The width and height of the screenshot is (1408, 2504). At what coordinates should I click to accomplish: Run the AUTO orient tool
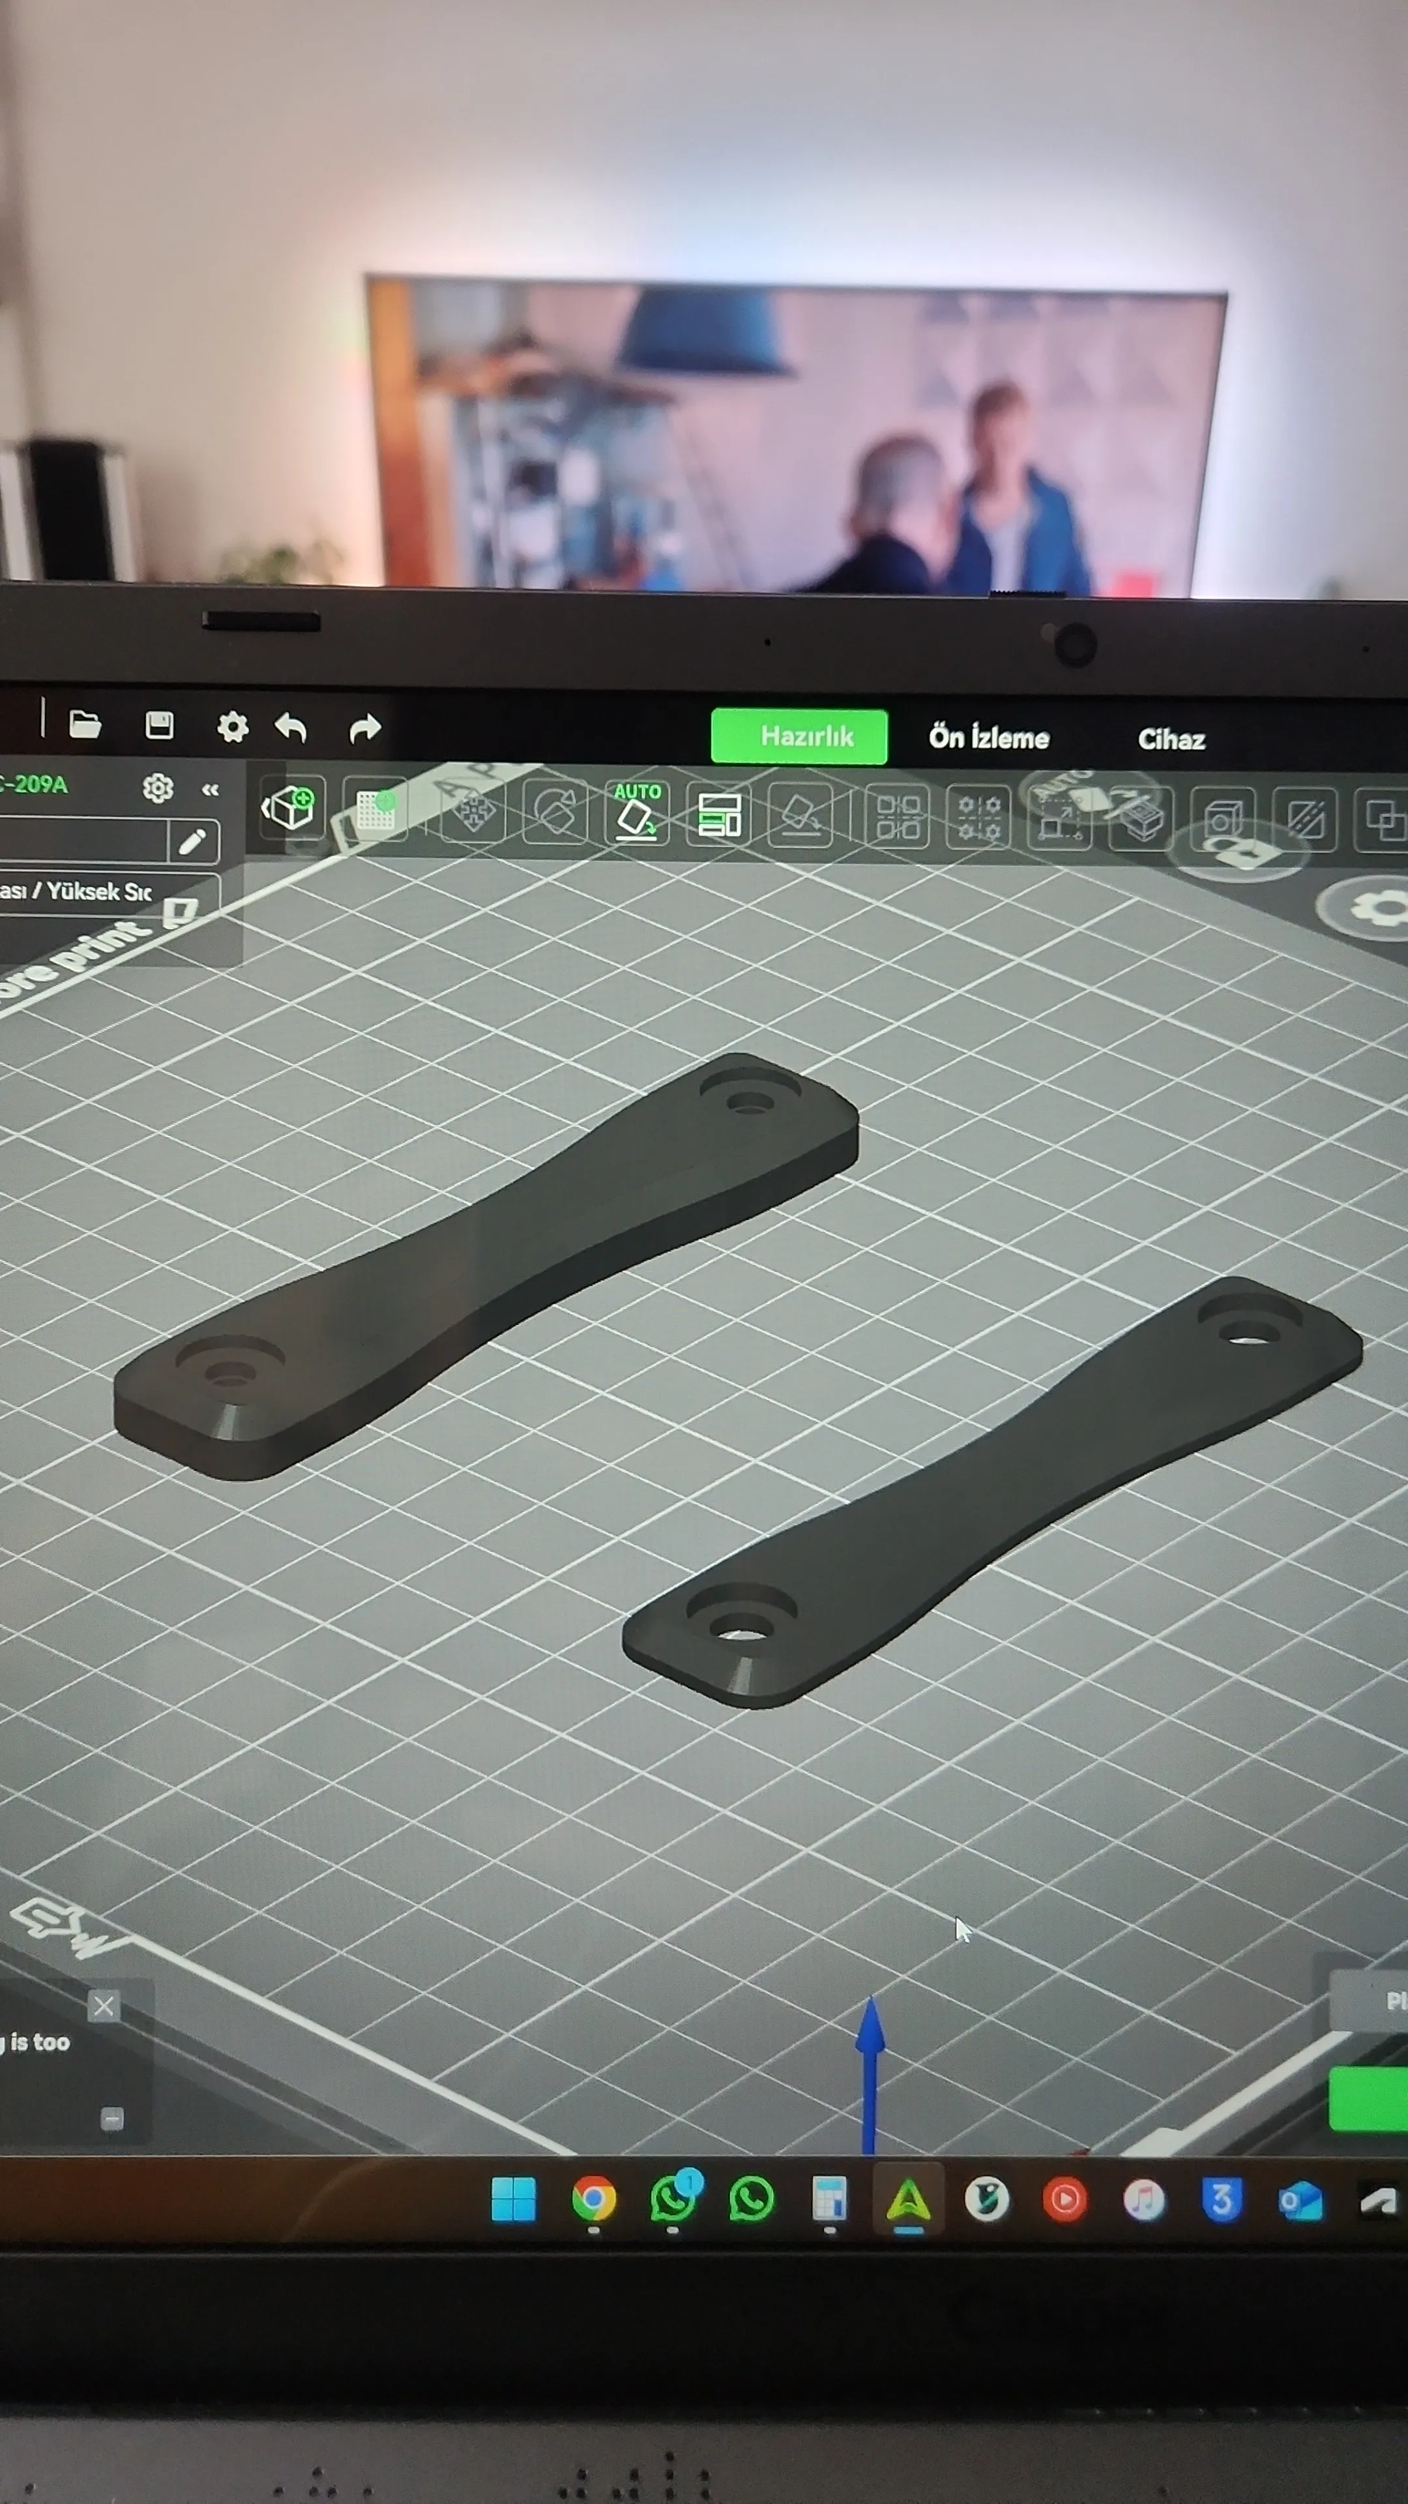click(636, 812)
